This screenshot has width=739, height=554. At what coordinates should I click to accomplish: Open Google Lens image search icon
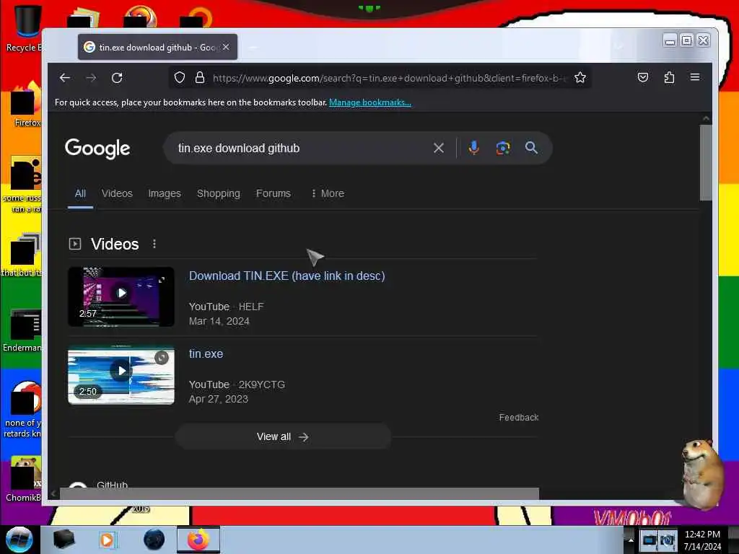coord(503,148)
